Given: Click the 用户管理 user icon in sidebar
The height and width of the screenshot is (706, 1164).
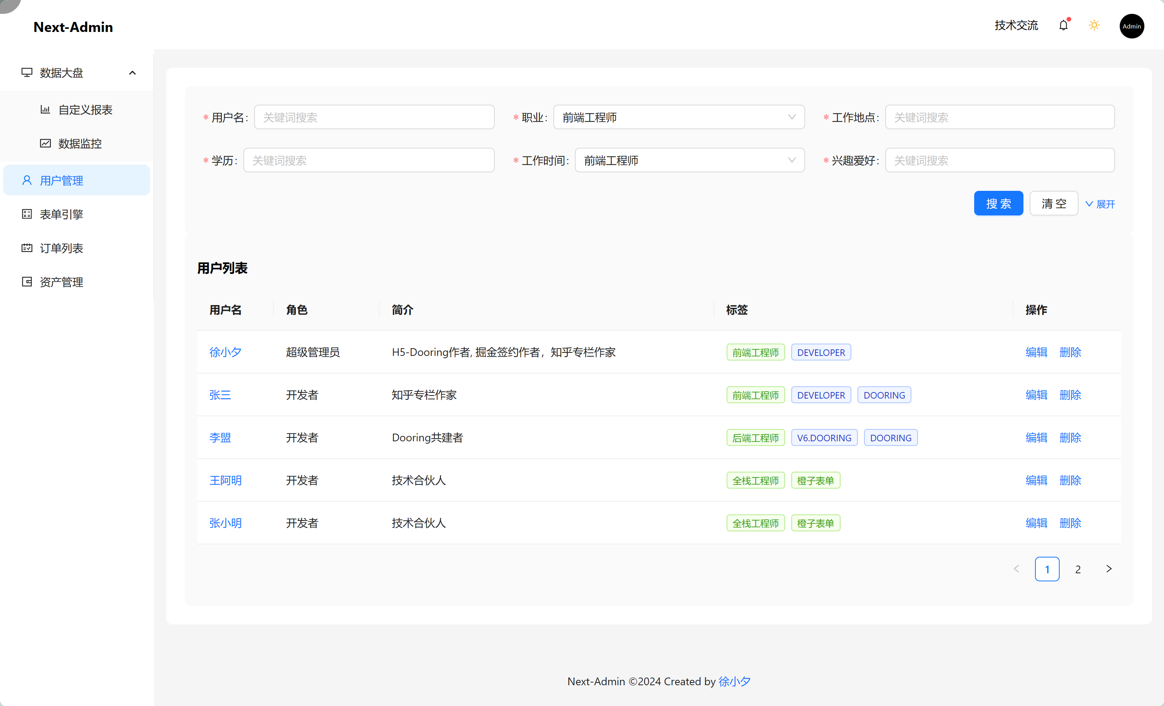Looking at the screenshot, I should click(27, 180).
